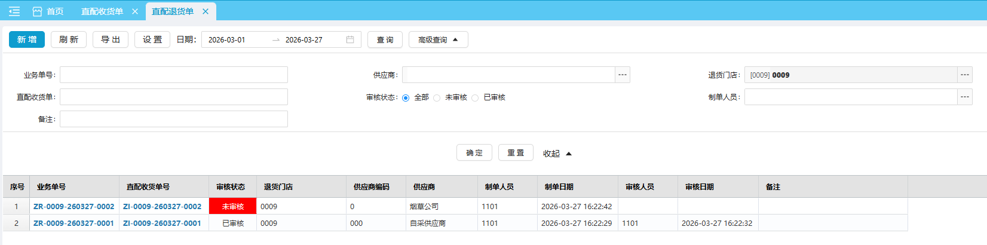
Task: Click the 业务单号 input field
Action: coord(173,75)
